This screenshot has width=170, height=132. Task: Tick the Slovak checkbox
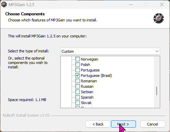[77, 103]
